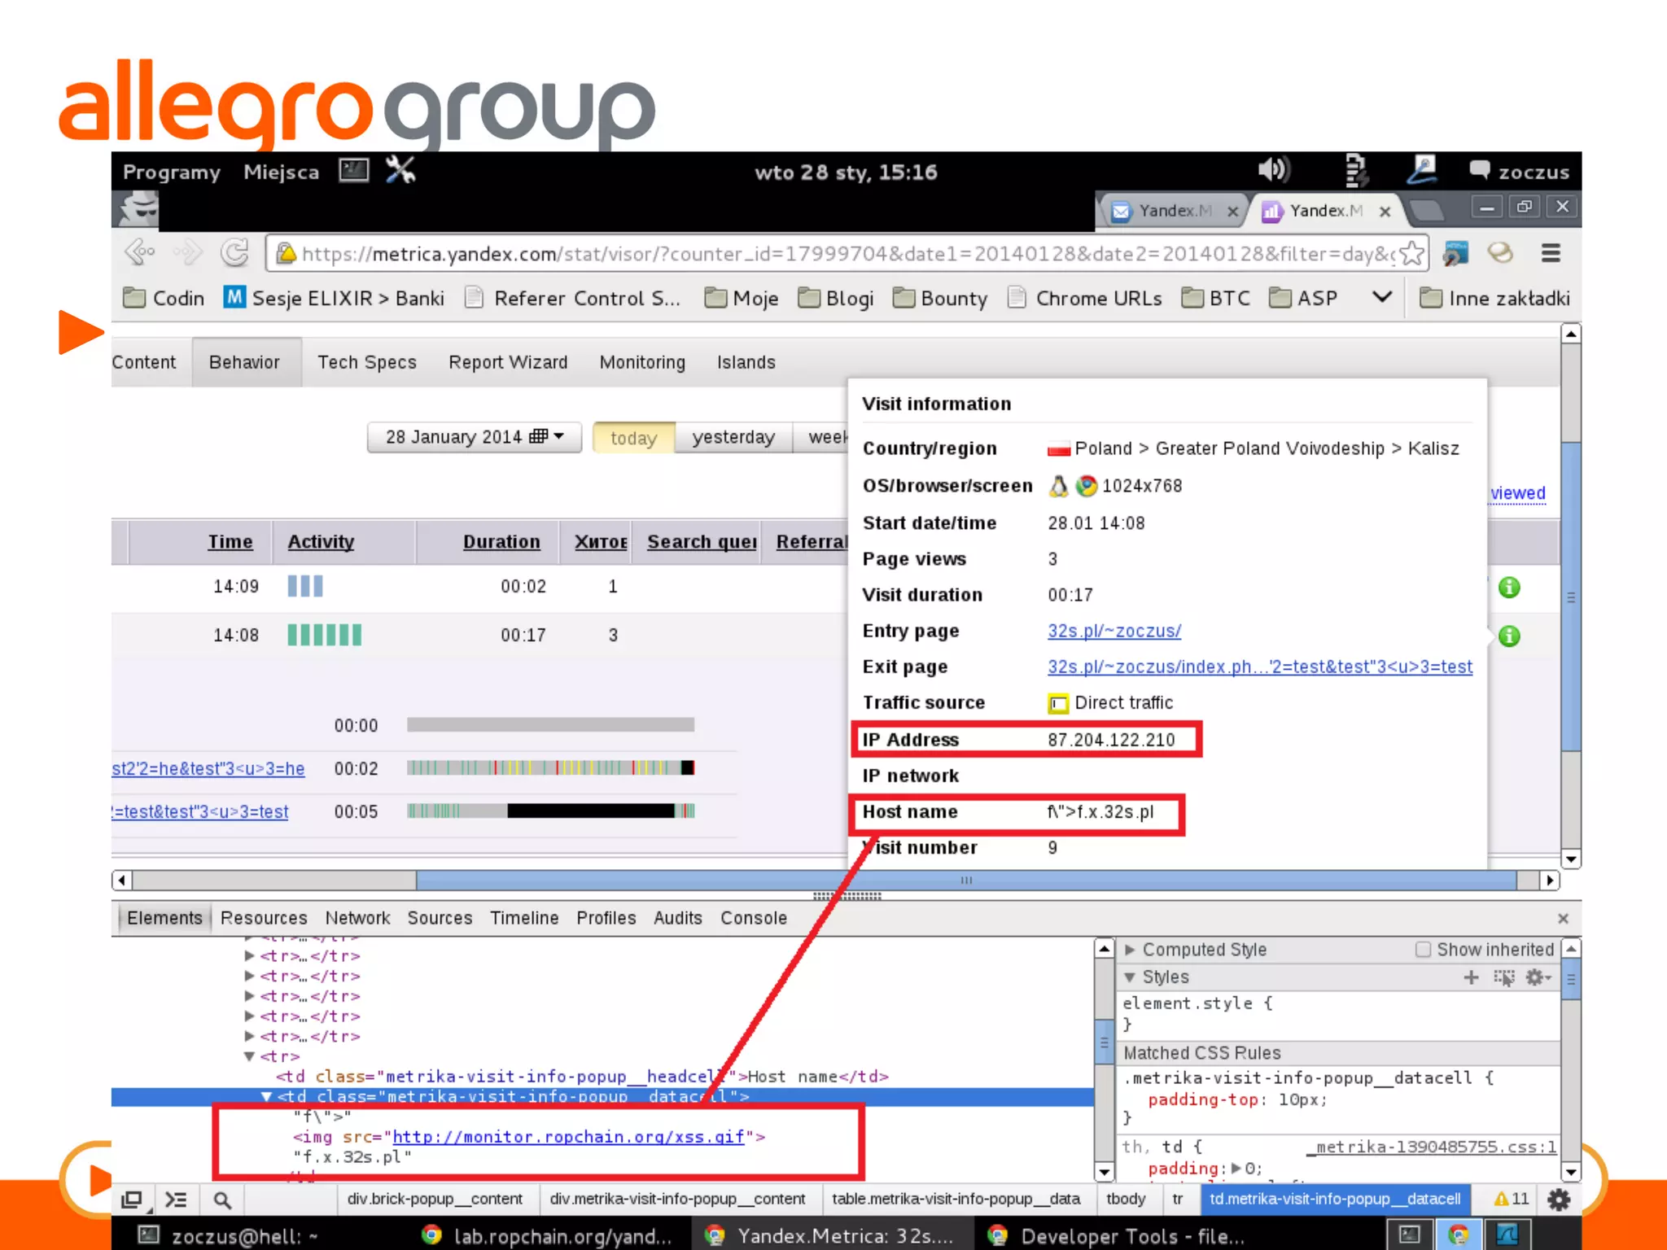
Task: Click the browser reload icon
Action: coord(234,253)
